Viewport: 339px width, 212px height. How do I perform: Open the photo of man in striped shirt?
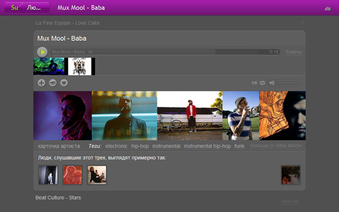coord(241,116)
